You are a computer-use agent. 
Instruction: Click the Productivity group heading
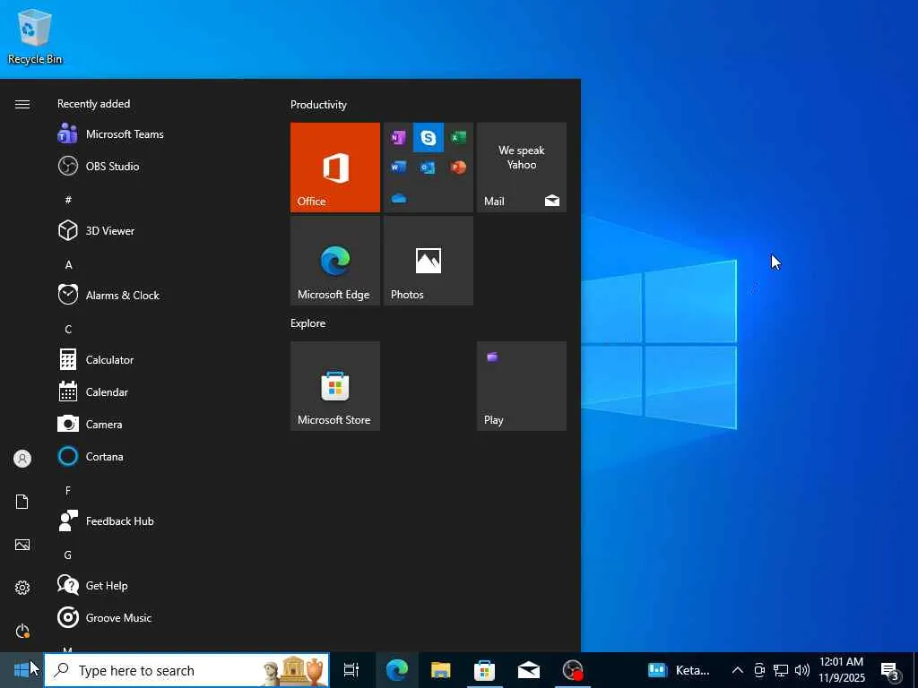[318, 105]
